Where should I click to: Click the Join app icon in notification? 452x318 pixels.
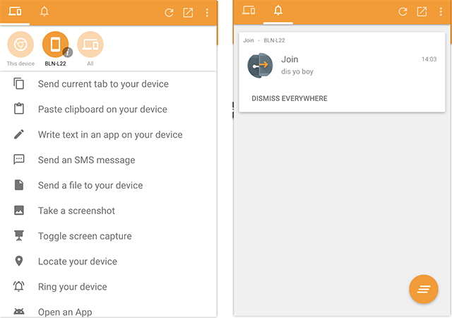point(260,66)
